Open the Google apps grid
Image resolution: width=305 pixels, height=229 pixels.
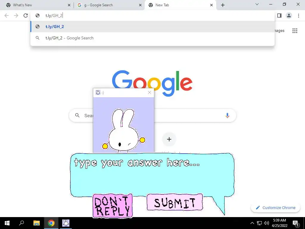(x=295, y=31)
